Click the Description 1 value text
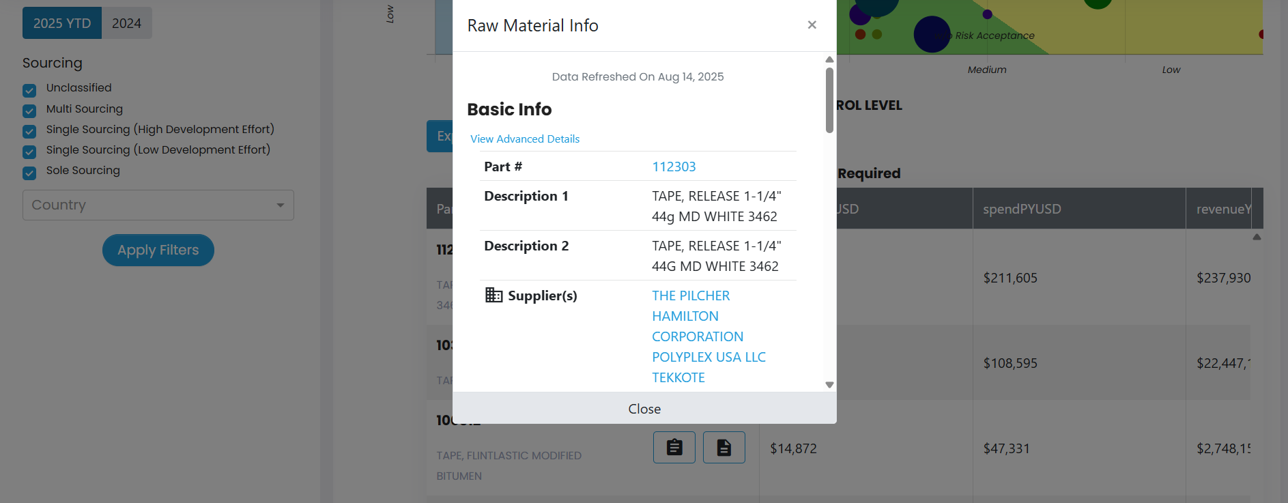Viewport: 1288px width, 503px height. point(717,206)
